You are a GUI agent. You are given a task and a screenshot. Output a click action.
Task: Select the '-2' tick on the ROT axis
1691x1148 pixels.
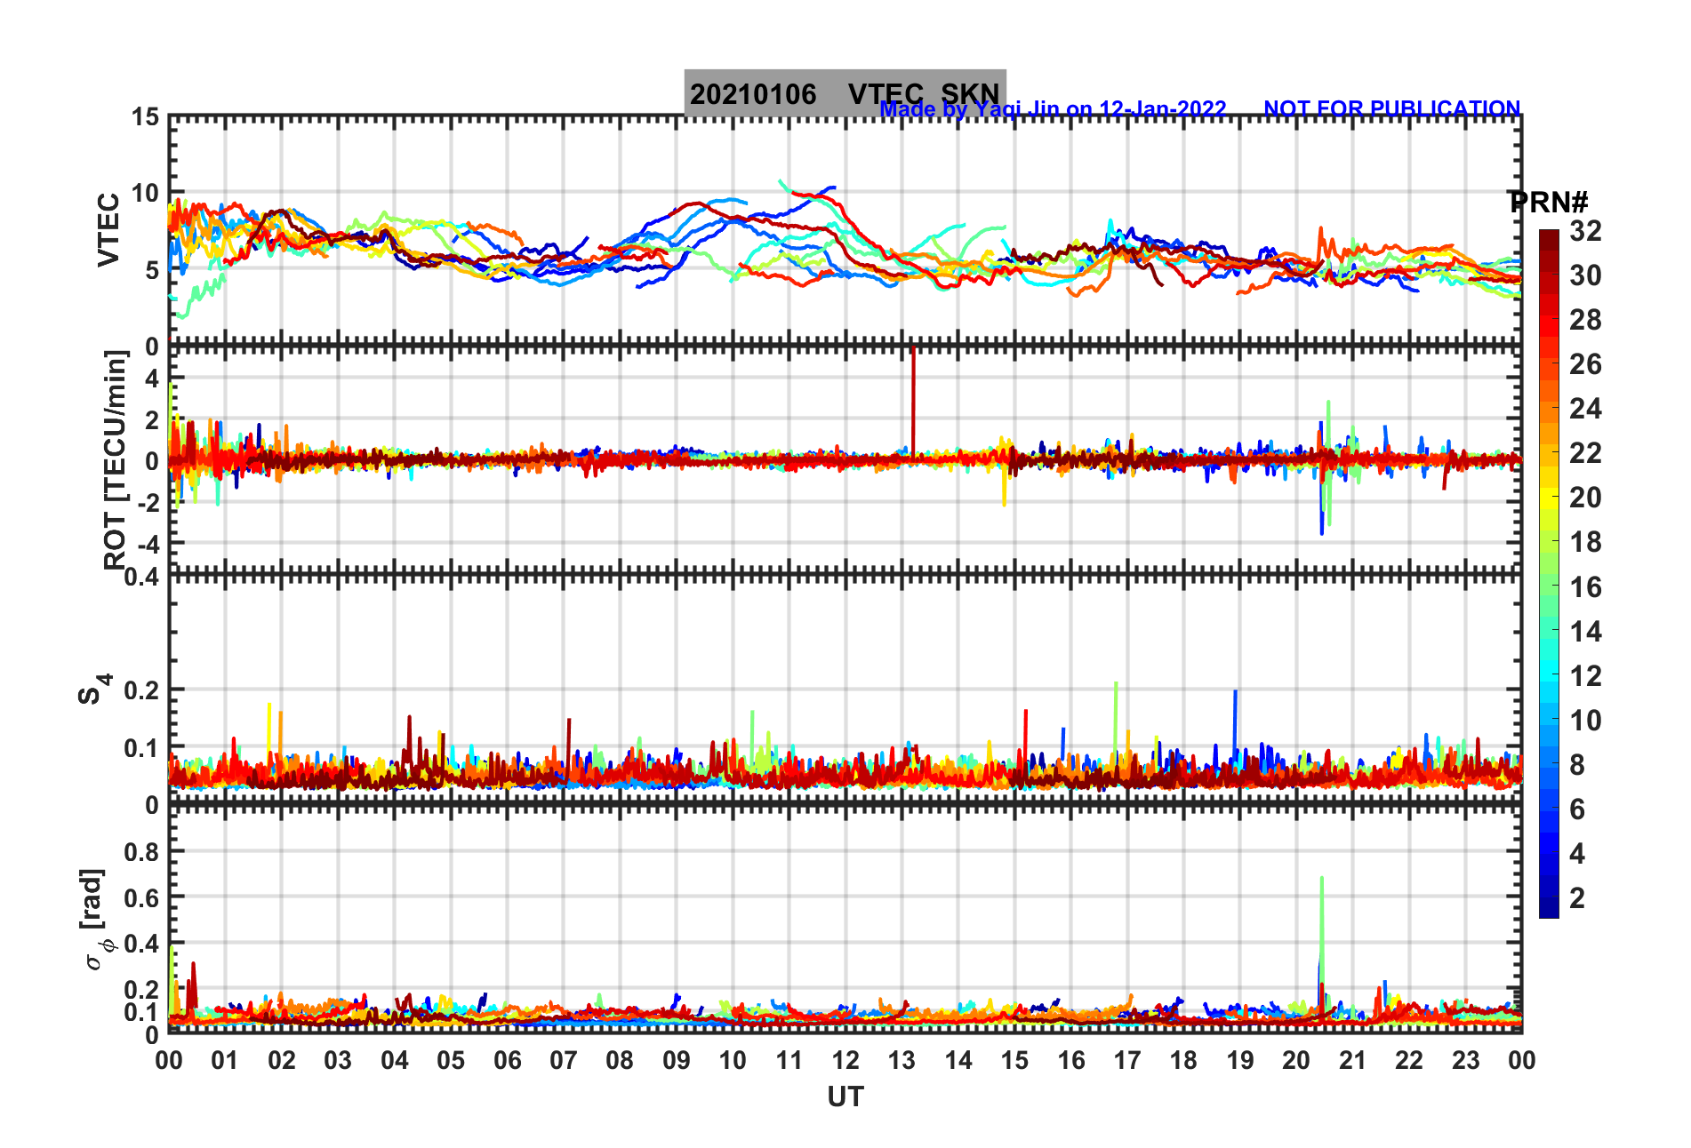click(x=148, y=502)
